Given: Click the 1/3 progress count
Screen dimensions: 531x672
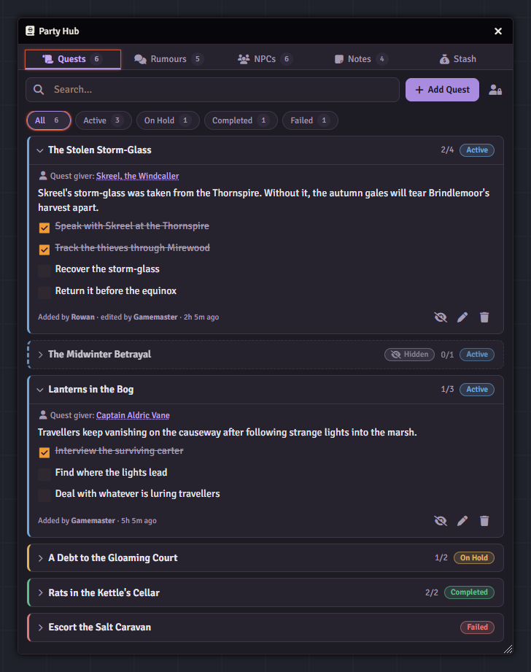Looking at the screenshot, I should [x=447, y=389].
